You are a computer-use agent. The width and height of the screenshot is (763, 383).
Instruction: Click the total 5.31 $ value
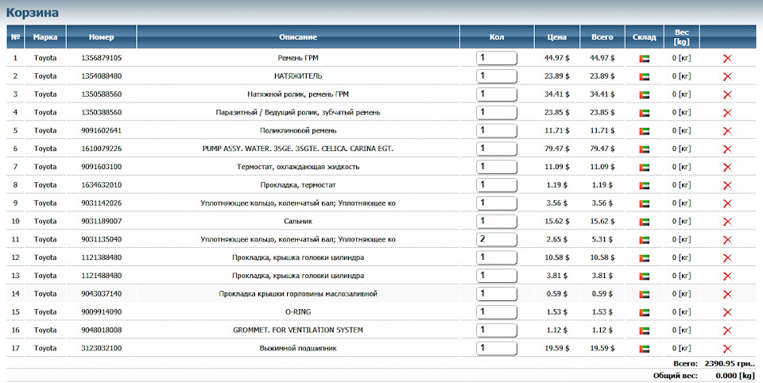[602, 239]
